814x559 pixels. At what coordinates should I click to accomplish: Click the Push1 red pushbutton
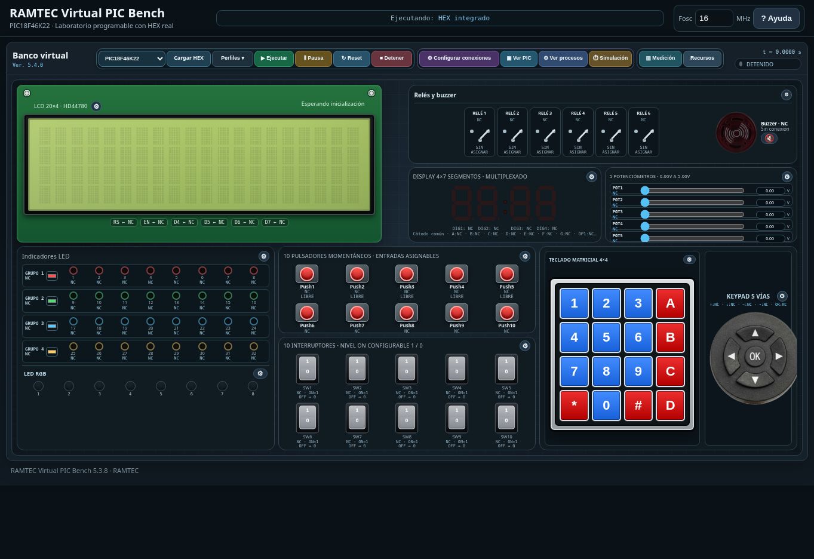click(307, 274)
